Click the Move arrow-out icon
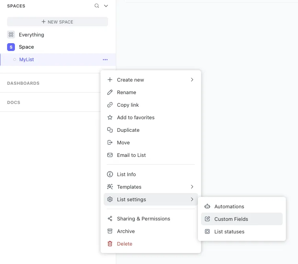The height and width of the screenshot is (264, 298). [110, 142]
